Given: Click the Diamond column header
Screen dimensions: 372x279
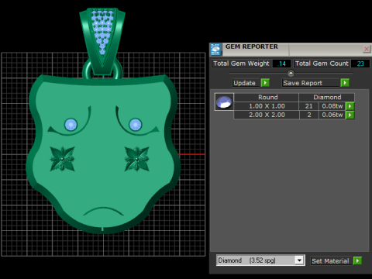Looking at the screenshot, I should pyautogui.click(x=327, y=97).
